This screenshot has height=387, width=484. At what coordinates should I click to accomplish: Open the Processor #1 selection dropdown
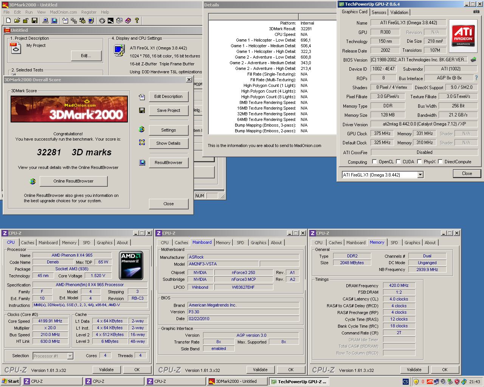70,356
